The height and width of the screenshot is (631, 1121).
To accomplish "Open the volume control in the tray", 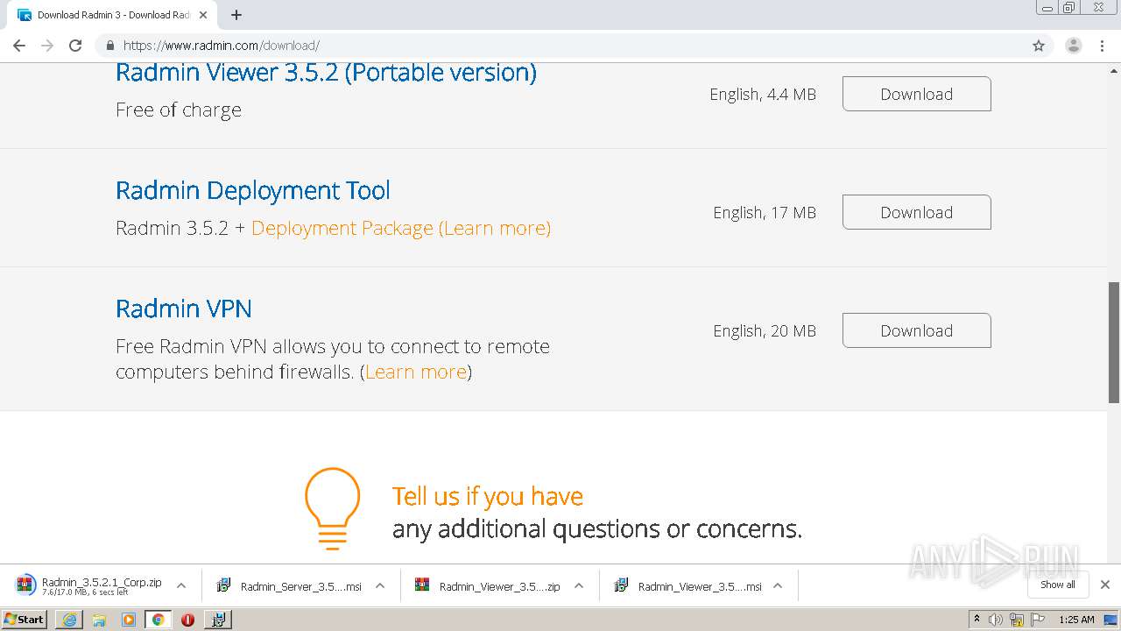I will (996, 620).
